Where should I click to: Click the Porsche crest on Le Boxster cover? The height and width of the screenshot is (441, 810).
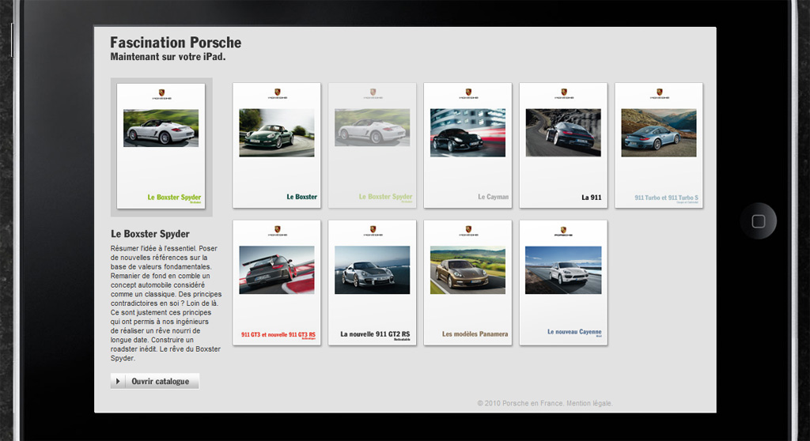point(277,92)
